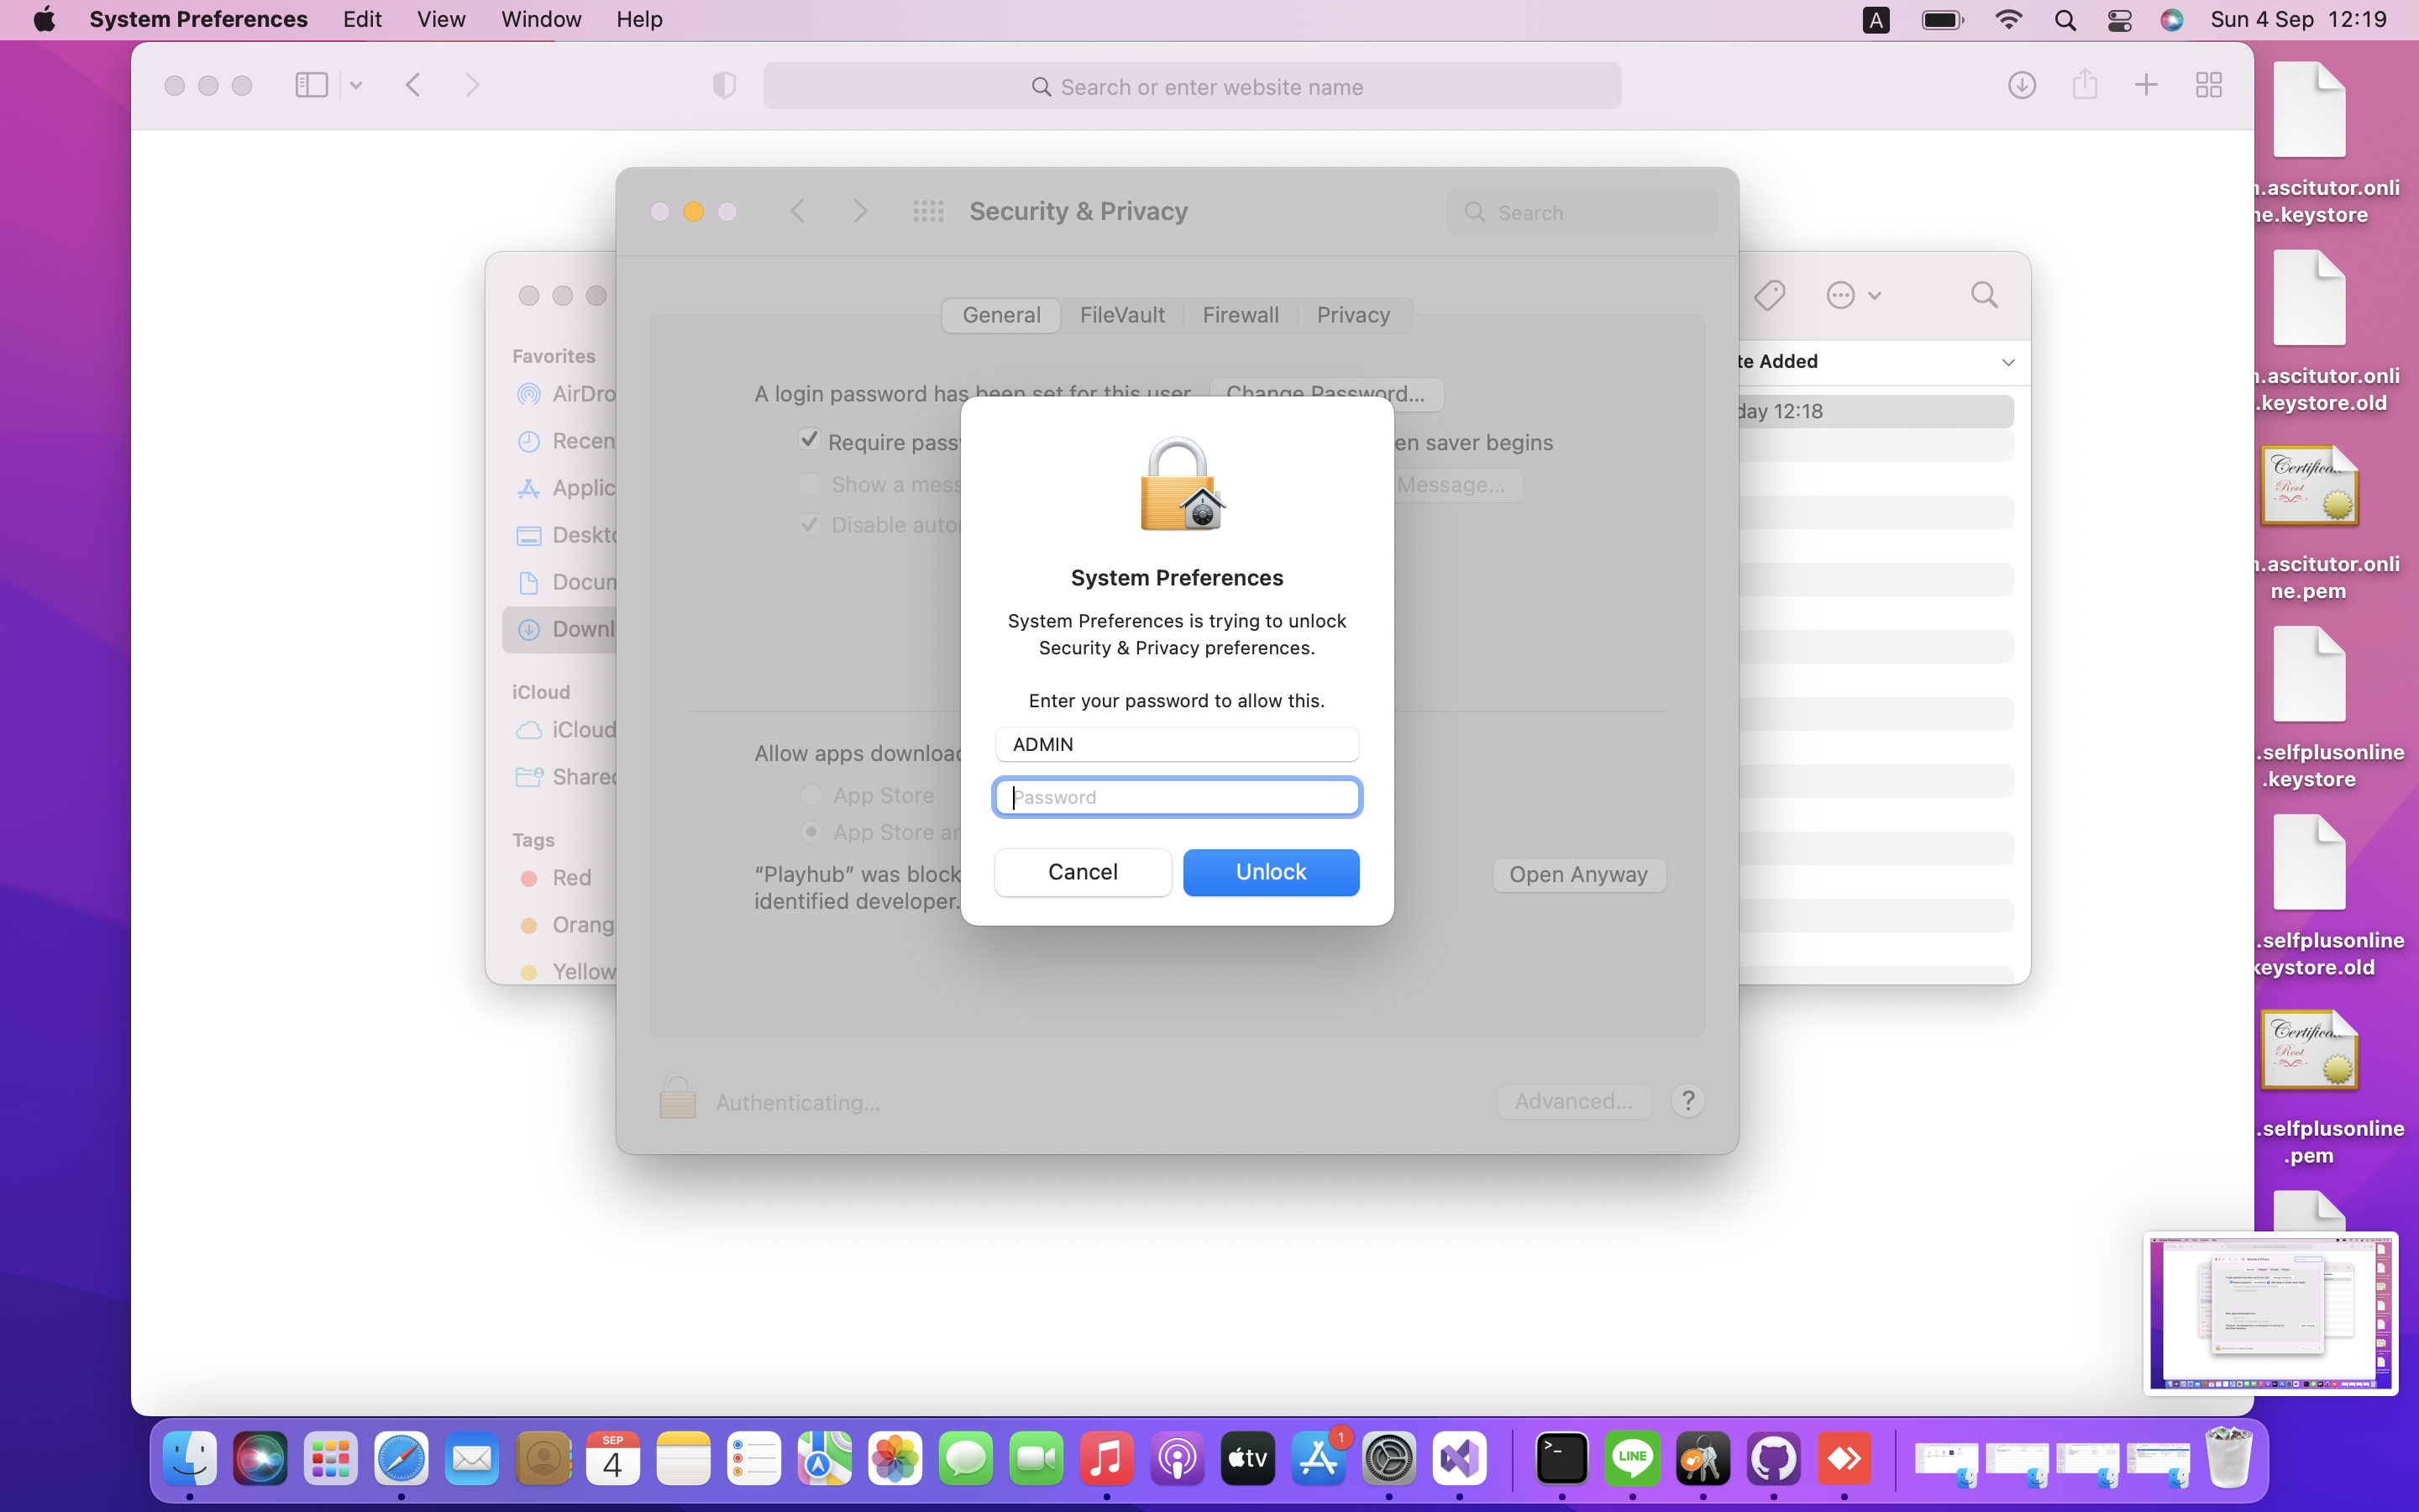Open the Apple menu
The image size is (2419, 1512).
pyautogui.click(x=44, y=19)
